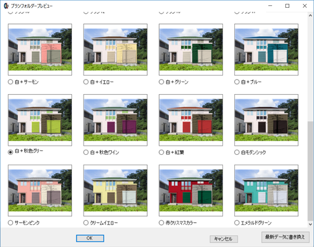Viewport: 314px width, 247px height.
Task: Click the wine purple shutter house thumbnail
Action: coord(115,120)
